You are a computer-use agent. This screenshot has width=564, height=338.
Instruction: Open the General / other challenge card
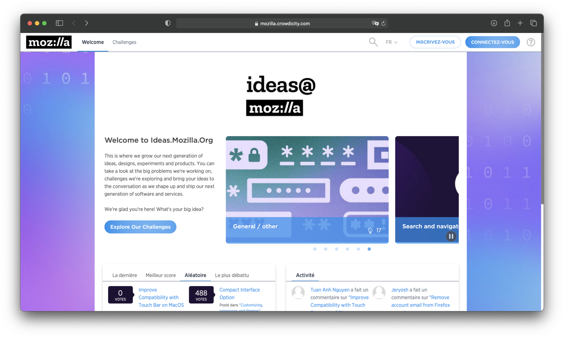(307, 190)
